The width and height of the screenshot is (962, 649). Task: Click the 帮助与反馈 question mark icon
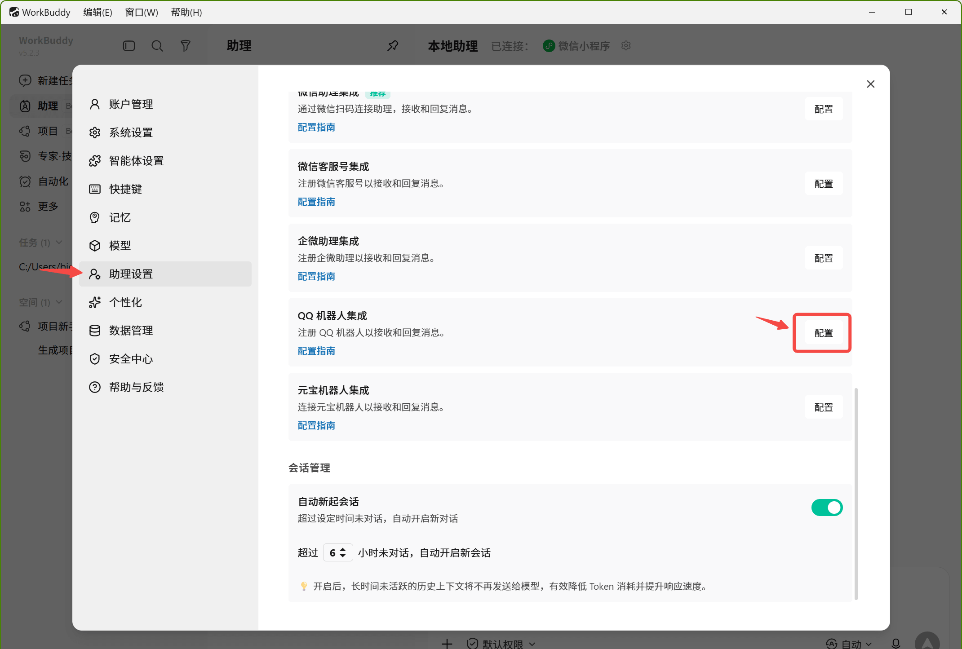click(x=95, y=387)
